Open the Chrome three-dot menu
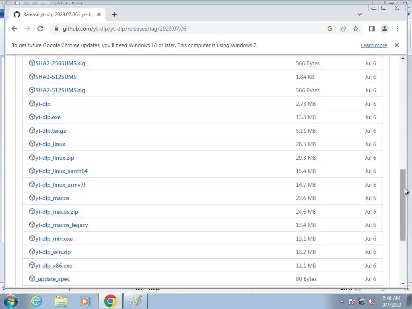412x309 pixels. [398, 29]
